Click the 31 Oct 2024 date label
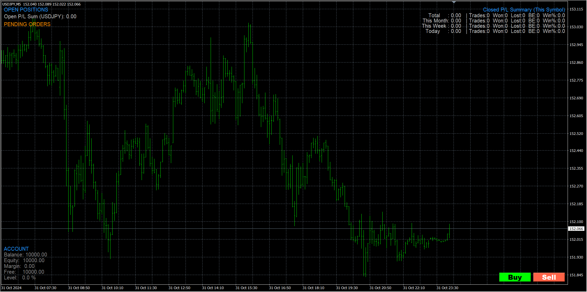 coord(11,288)
